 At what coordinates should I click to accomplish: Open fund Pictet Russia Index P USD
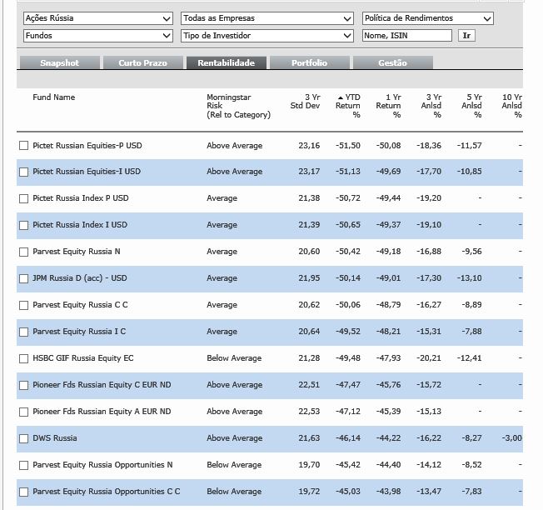(x=81, y=198)
